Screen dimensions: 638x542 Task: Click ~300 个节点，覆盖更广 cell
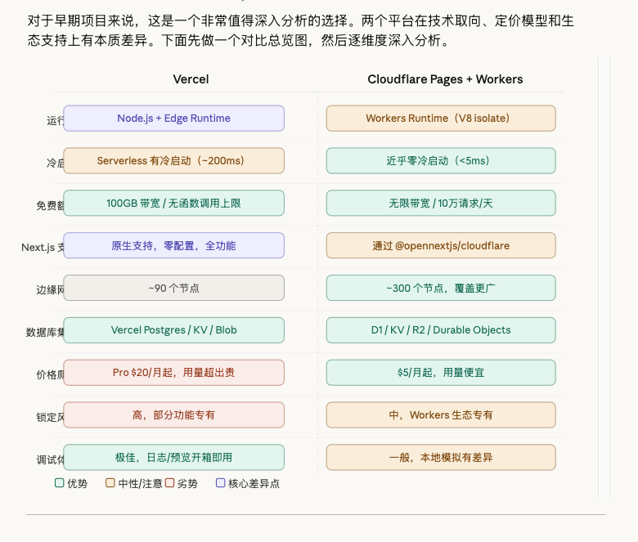pos(441,288)
